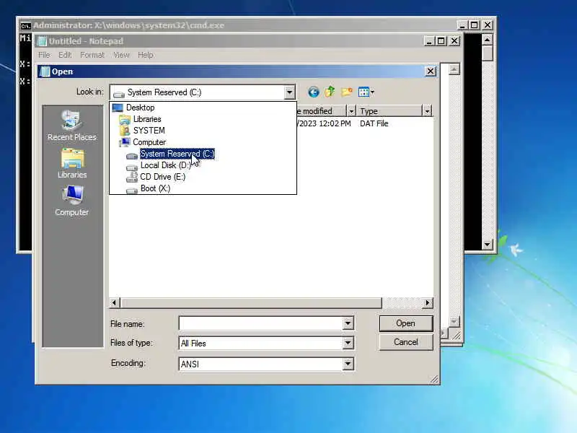
Task: Go up one folder level icon
Action: 330,92
